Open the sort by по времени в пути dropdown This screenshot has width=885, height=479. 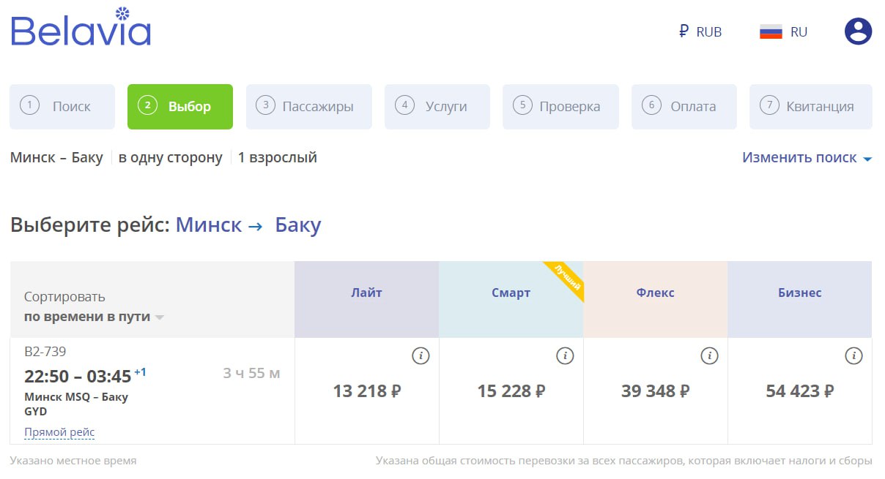pos(94,317)
